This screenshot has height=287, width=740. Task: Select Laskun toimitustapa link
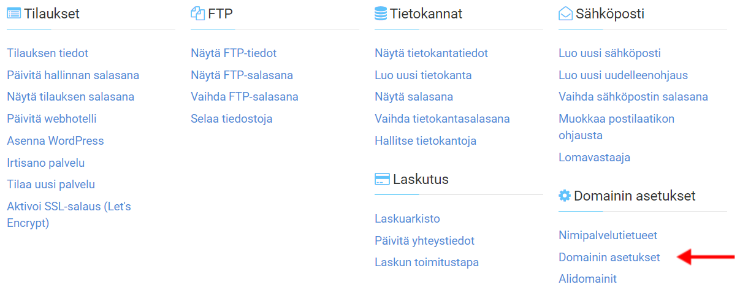pos(427,262)
